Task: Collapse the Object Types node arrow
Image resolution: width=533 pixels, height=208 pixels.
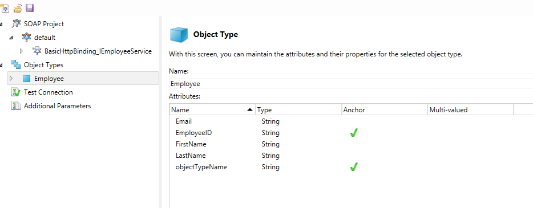Action: point(1,65)
